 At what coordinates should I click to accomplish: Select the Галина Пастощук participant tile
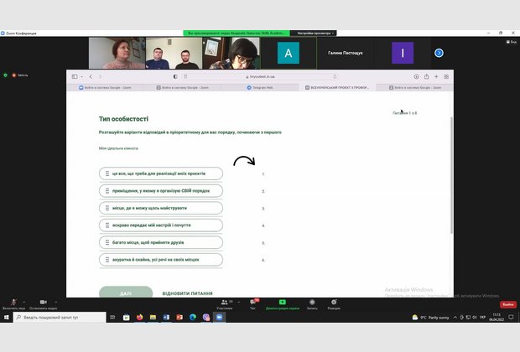point(346,53)
